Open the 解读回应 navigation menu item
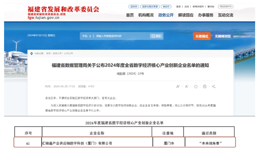This screenshot has height=151, width=257. click(185, 15)
